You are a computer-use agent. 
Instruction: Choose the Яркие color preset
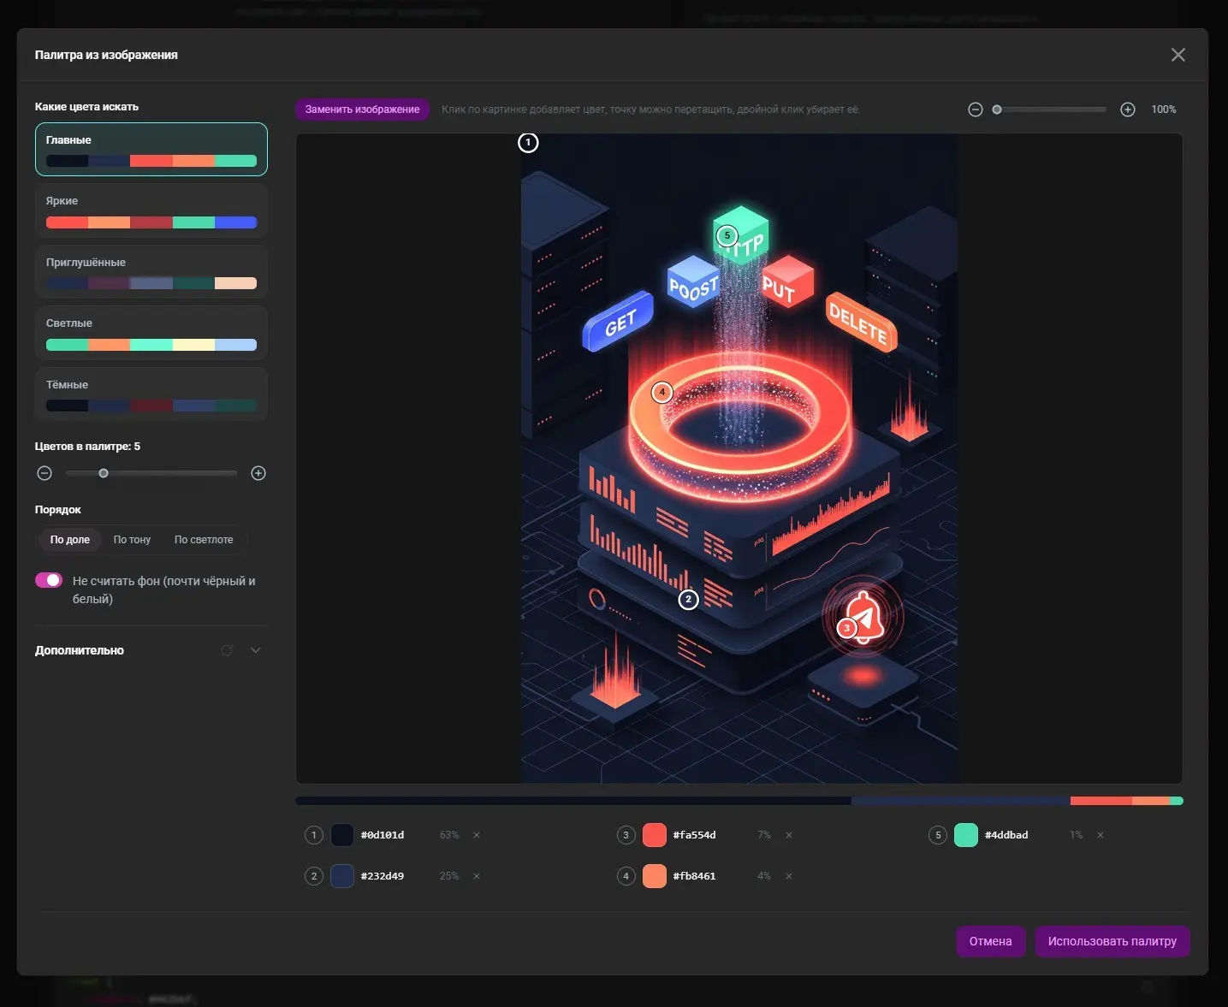[151, 210]
